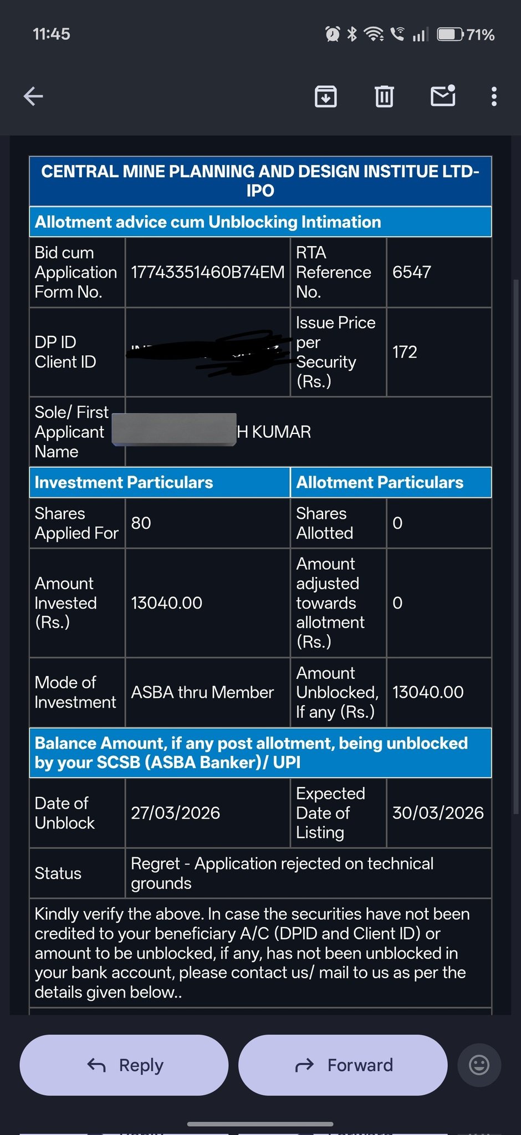
Task: Tap the Wi-Fi status icon
Action: [x=374, y=34]
